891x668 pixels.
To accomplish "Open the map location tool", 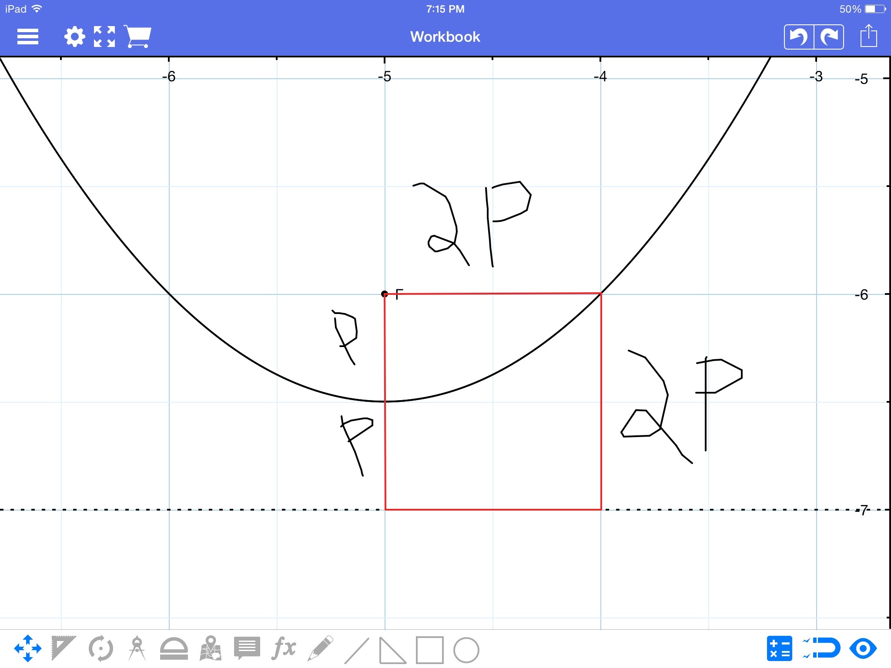I will tap(211, 648).
